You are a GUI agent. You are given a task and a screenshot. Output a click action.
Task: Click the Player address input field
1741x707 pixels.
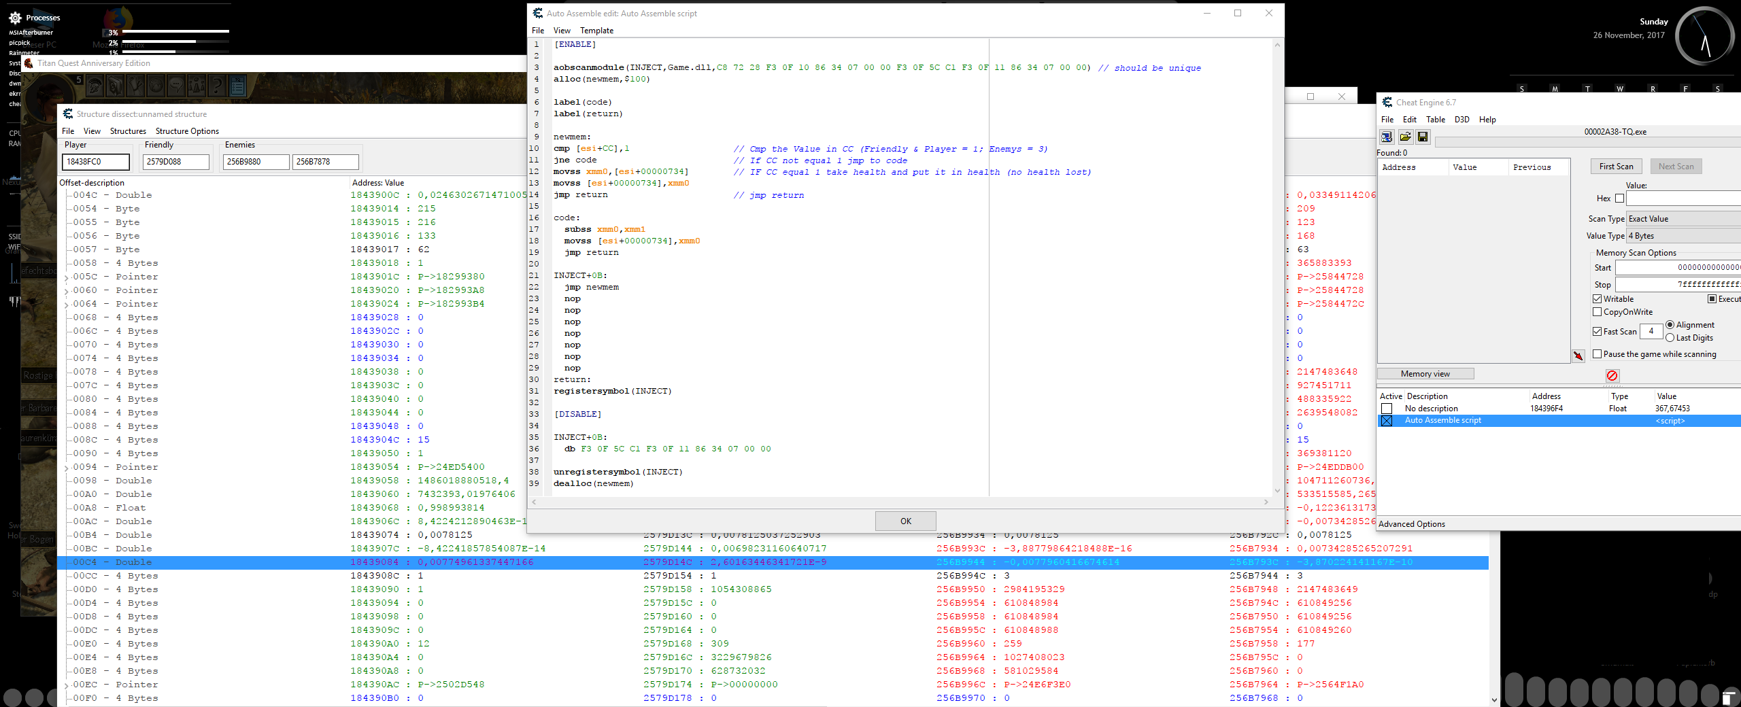click(x=95, y=162)
